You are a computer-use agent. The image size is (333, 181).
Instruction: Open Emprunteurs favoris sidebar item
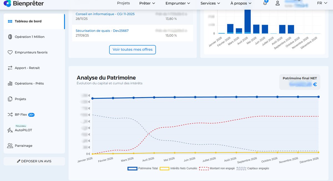click(34, 52)
